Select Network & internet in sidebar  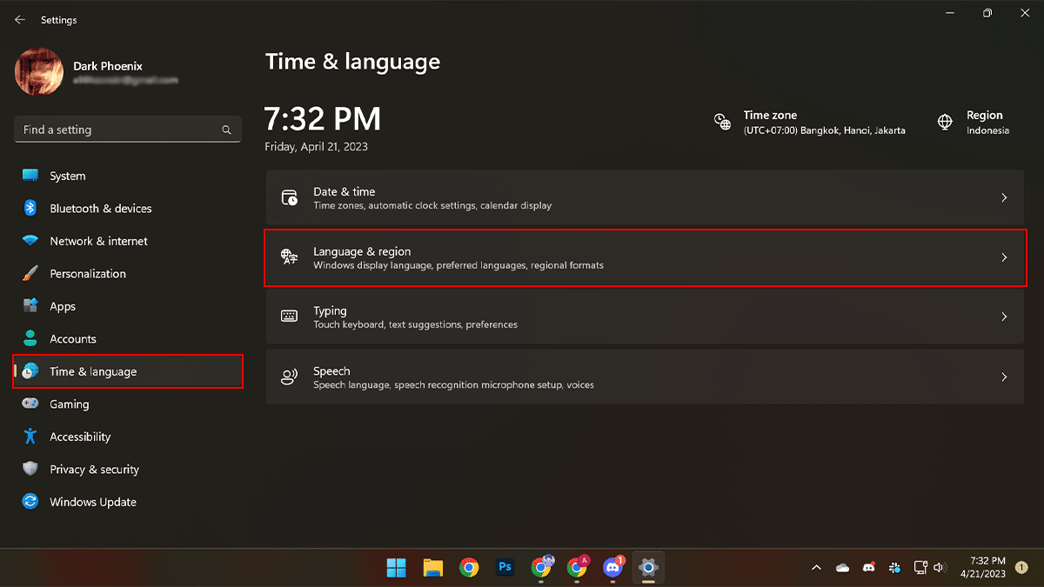coord(98,241)
